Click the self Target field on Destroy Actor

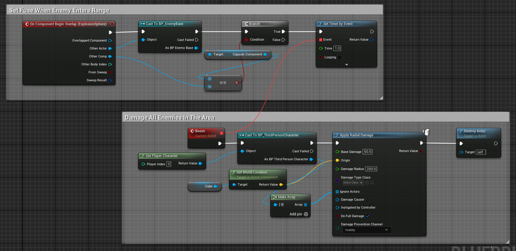tap(481, 152)
